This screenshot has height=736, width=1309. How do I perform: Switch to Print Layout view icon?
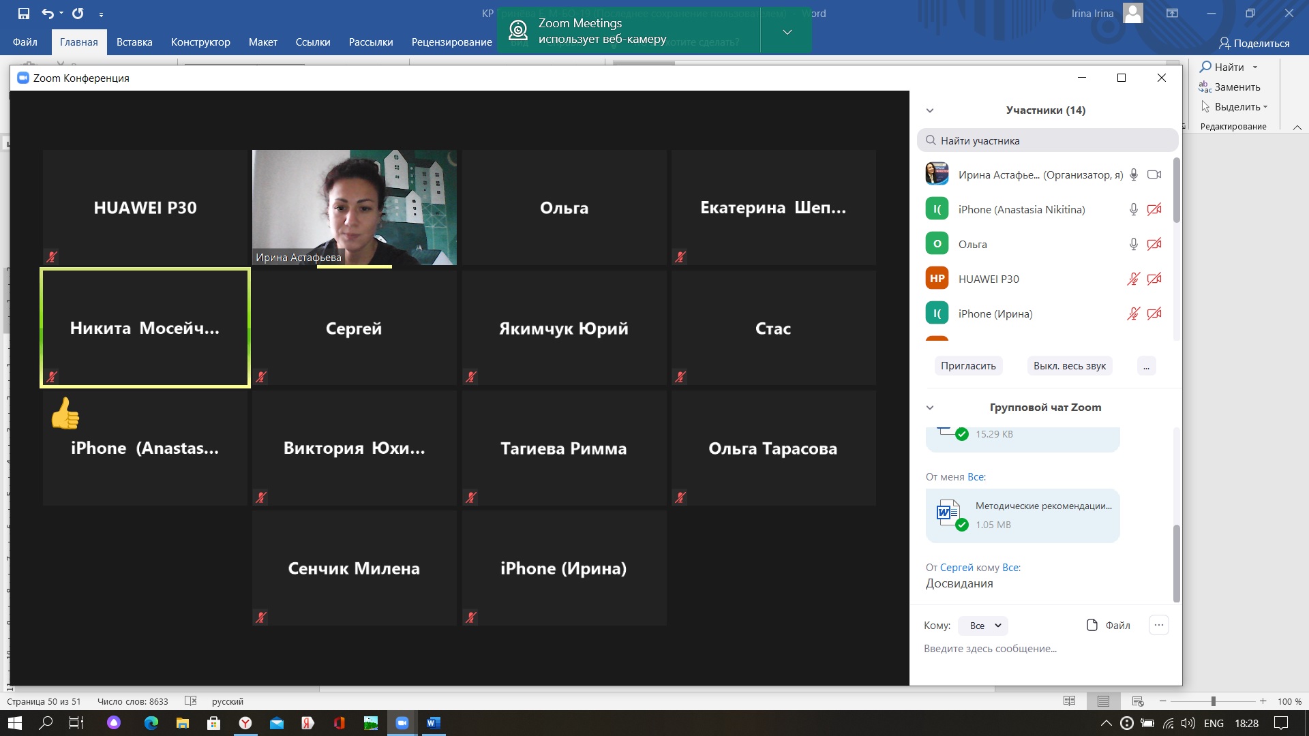click(1103, 701)
